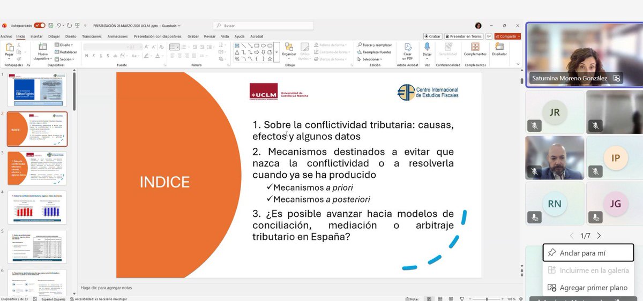This screenshot has height=301, width=643.
Task: Select Agregar primer plano option
Action: 588,288
